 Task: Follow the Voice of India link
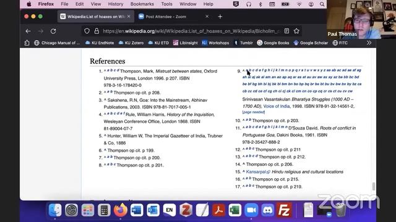coord(277,106)
